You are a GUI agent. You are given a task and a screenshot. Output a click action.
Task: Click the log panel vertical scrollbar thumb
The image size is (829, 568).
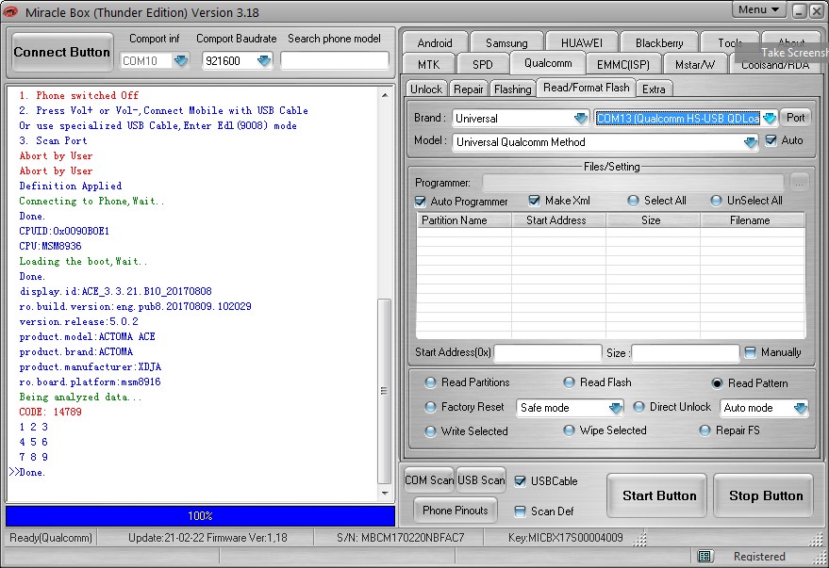pos(385,391)
